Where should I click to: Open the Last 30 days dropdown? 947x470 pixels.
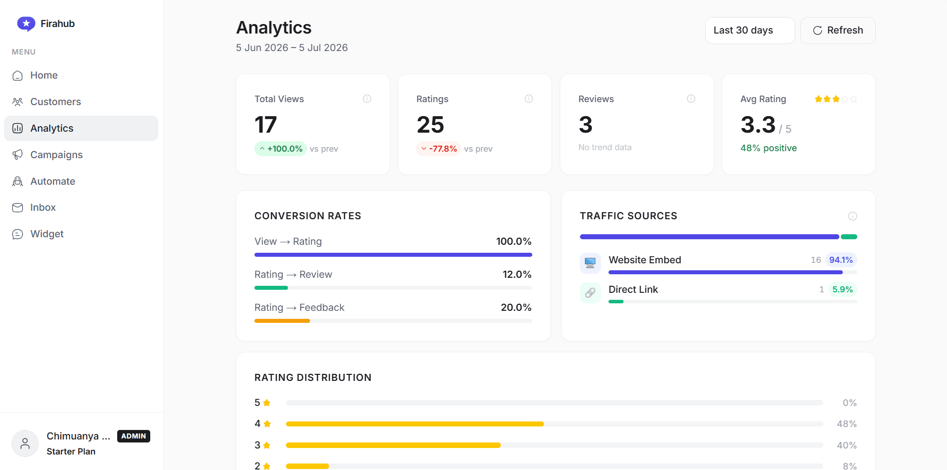coord(750,31)
